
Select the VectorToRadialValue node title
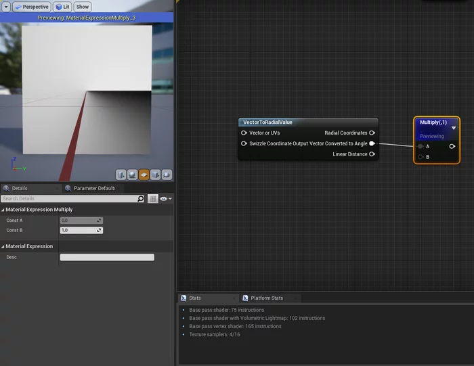coord(267,122)
